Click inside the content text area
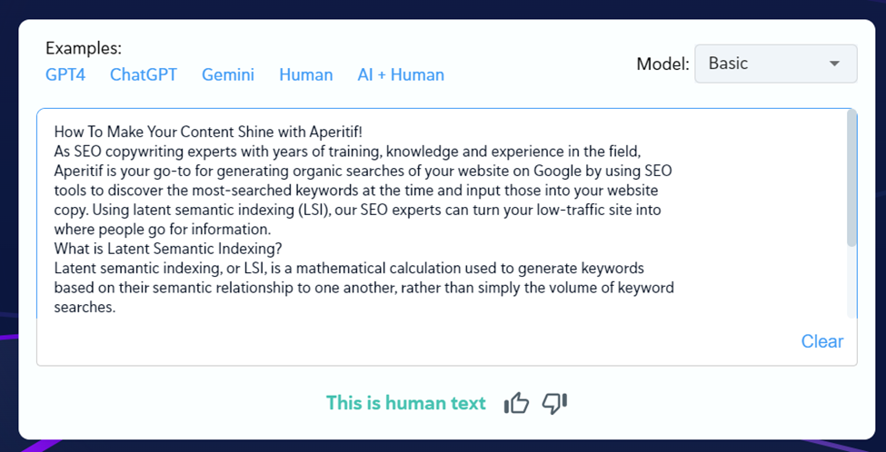 coord(446,237)
